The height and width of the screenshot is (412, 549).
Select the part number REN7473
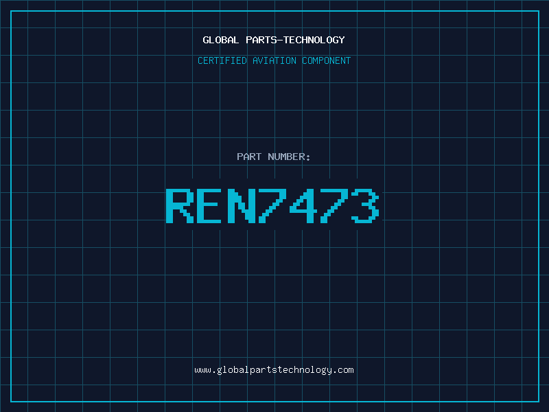point(272,206)
